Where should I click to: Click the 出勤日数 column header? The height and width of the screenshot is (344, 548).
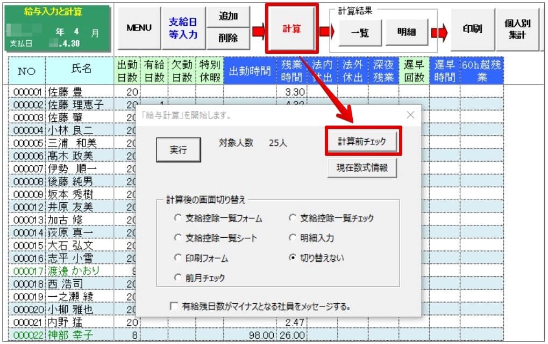tap(127, 70)
